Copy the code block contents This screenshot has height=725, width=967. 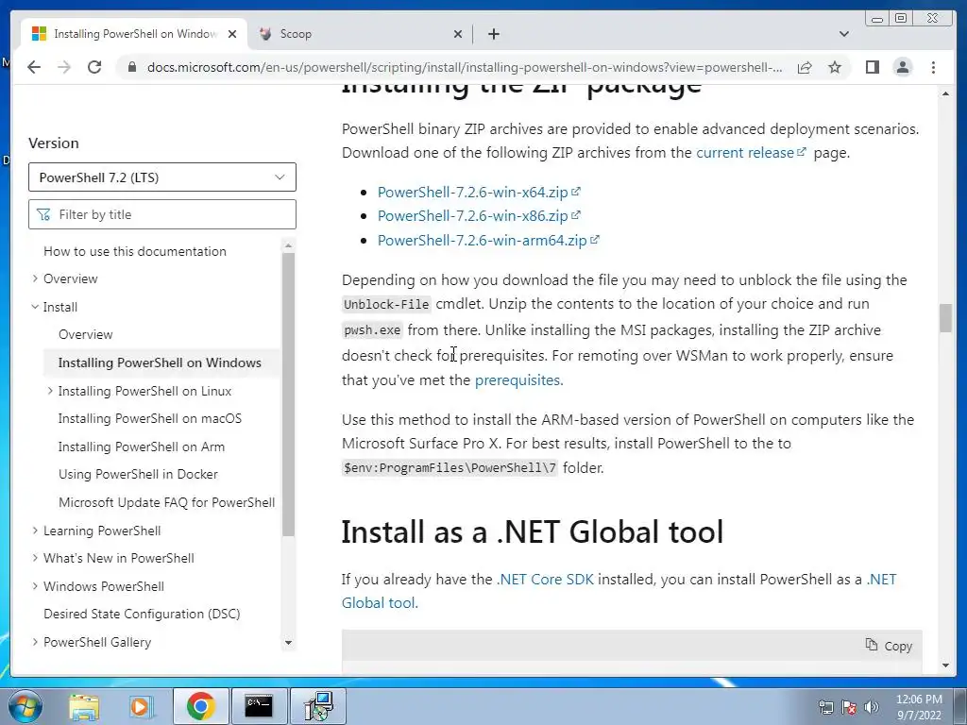(889, 646)
